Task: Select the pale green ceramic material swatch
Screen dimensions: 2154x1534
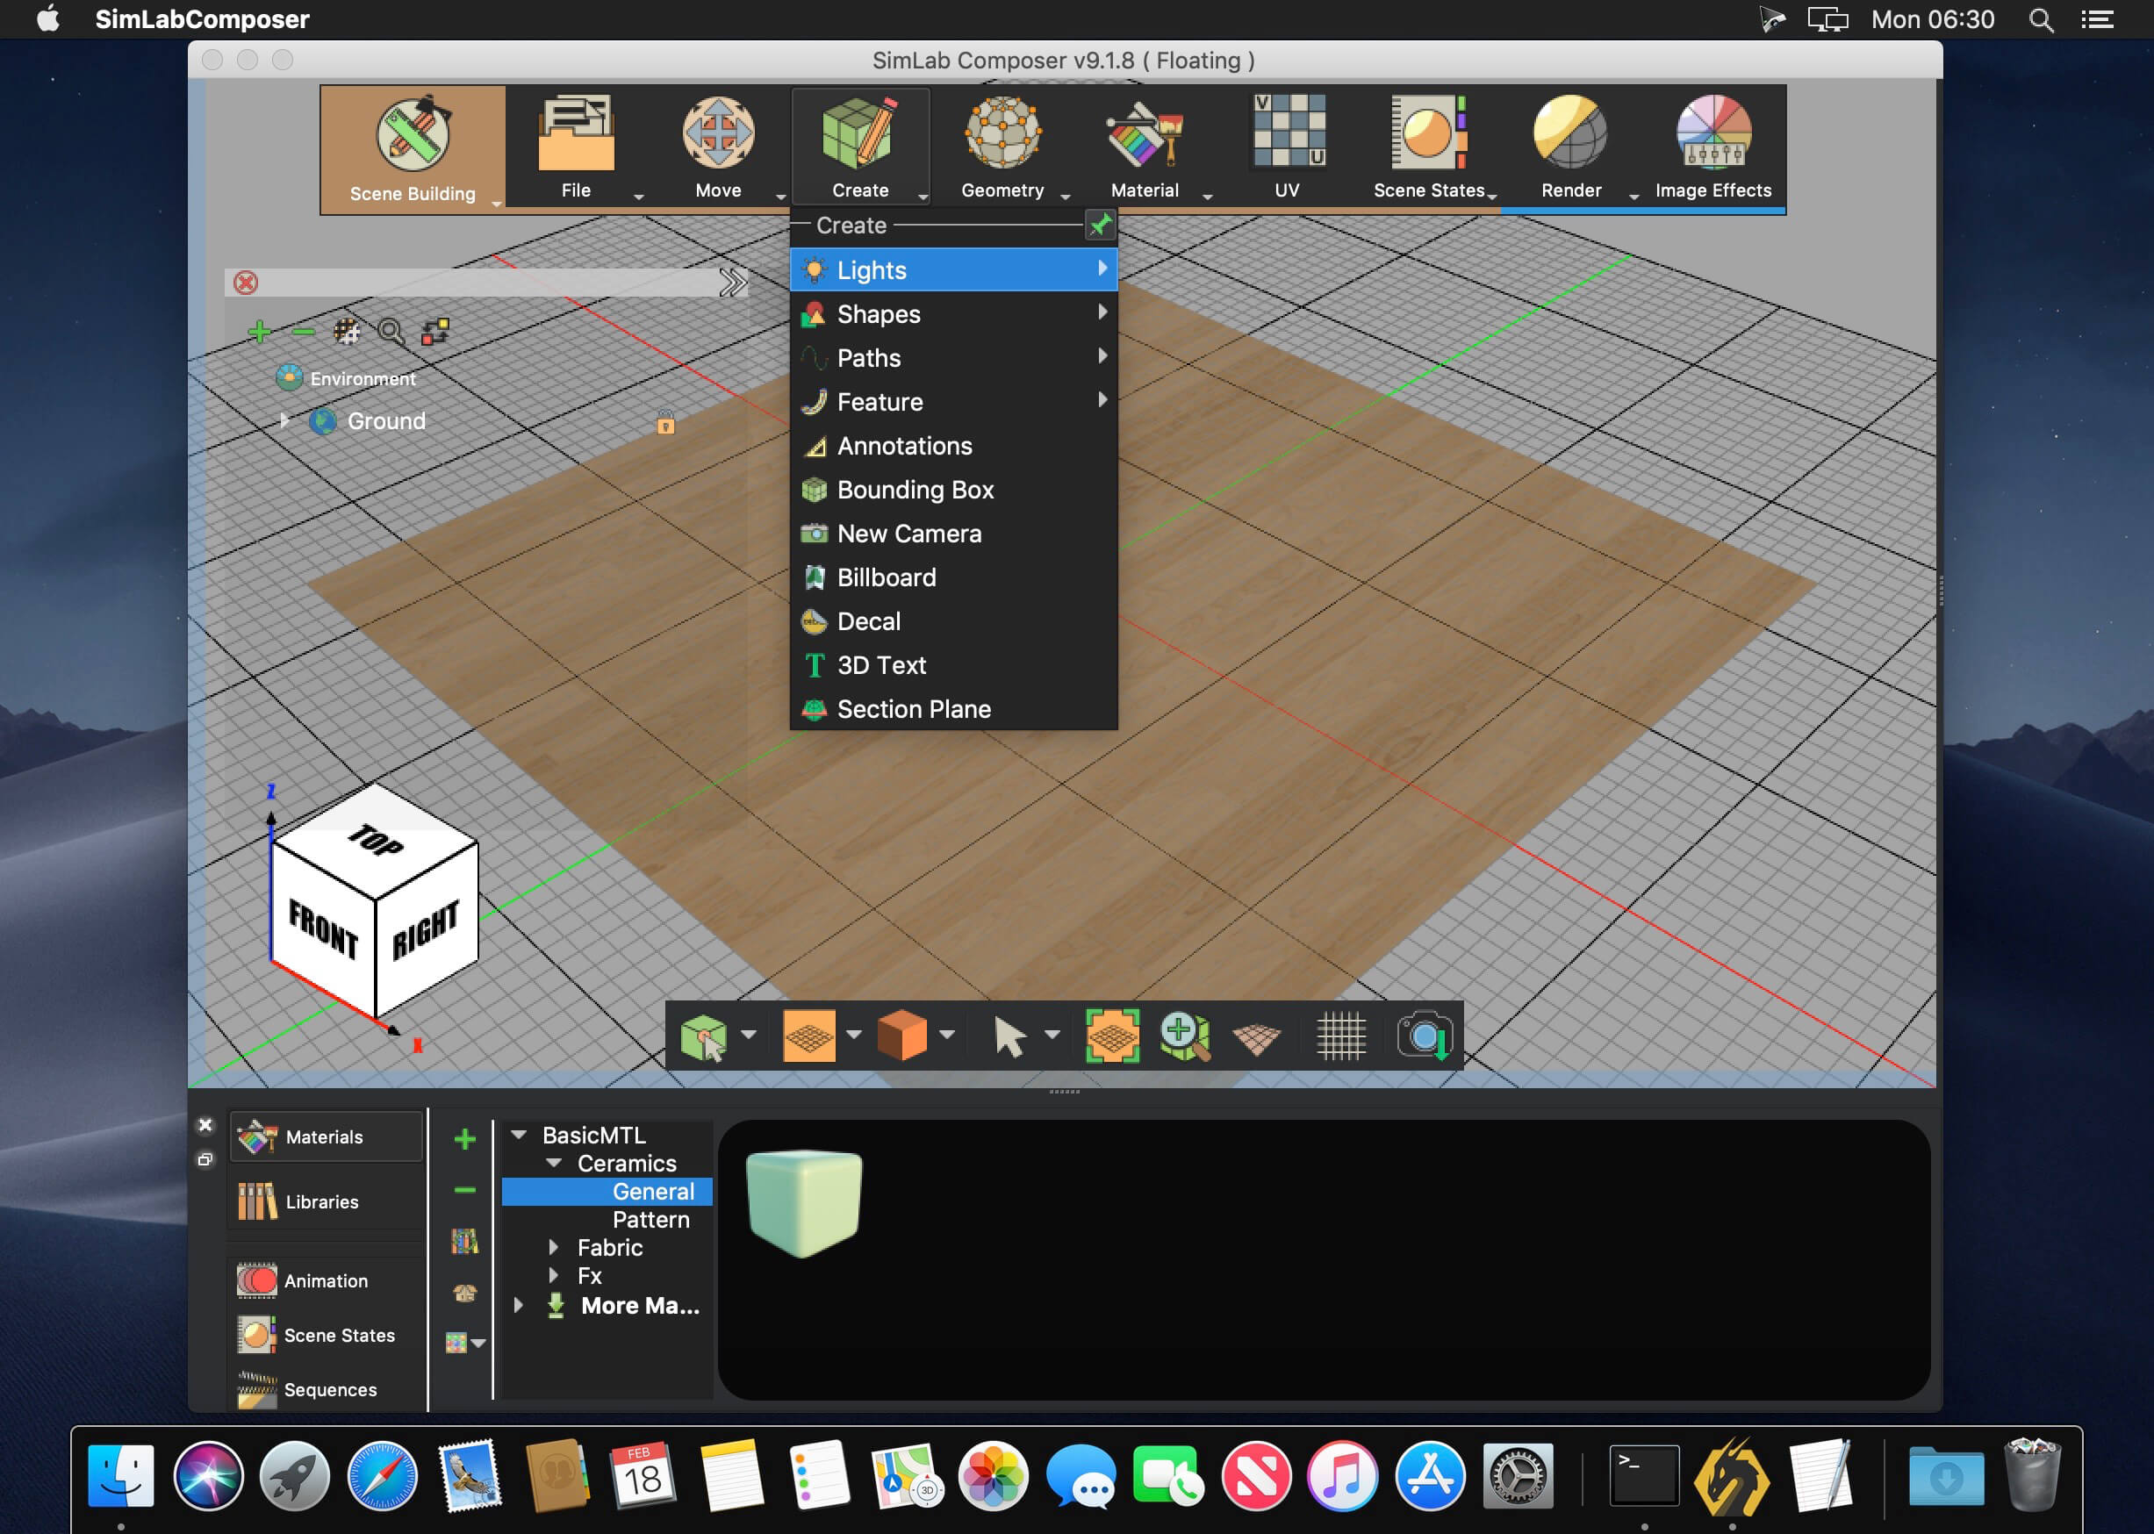Action: [x=804, y=1201]
